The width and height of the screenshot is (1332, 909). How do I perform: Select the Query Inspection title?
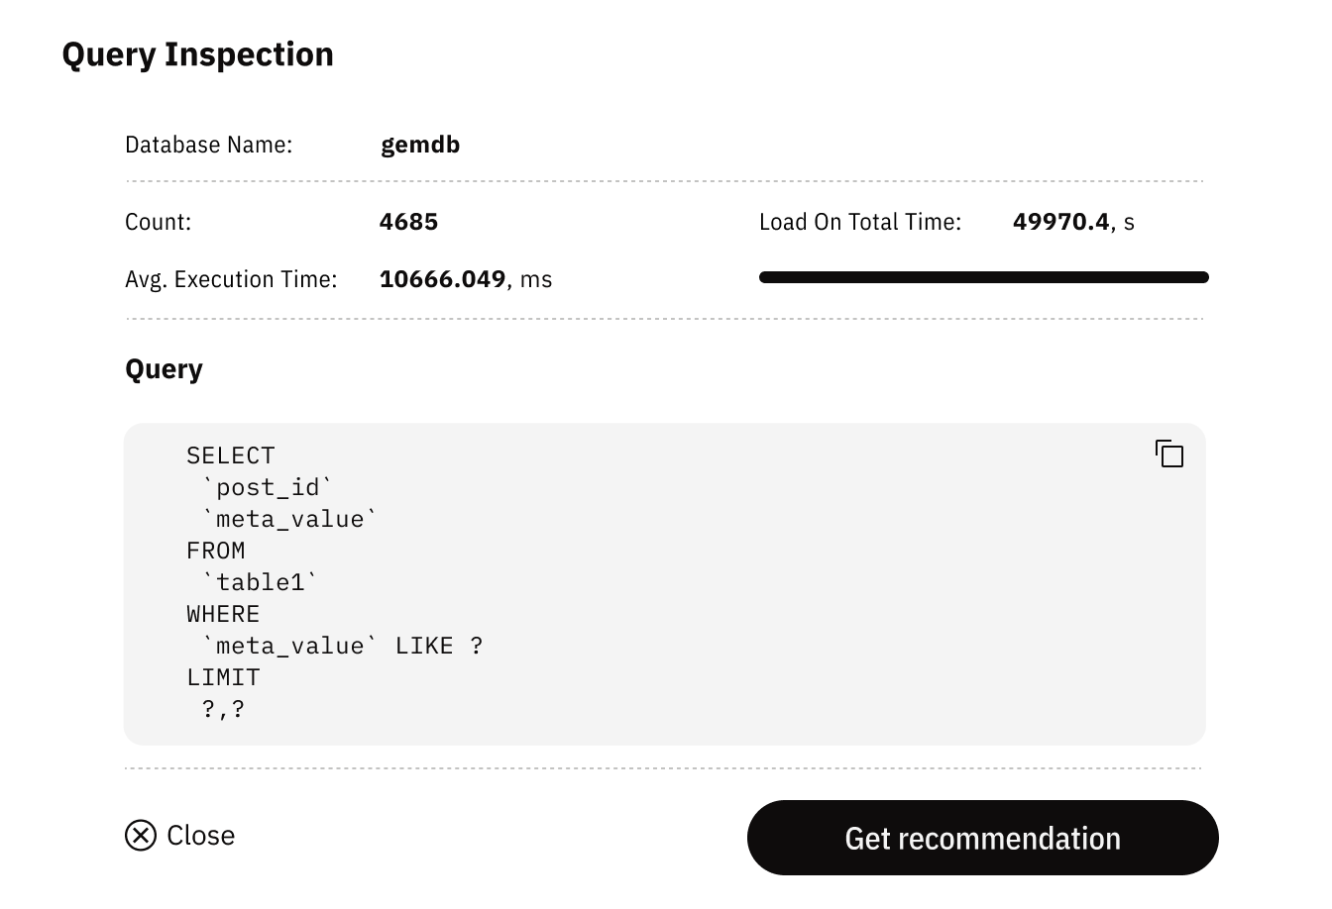(x=198, y=54)
